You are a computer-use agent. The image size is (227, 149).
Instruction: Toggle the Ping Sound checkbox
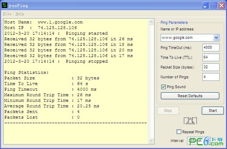coord(163,87)
